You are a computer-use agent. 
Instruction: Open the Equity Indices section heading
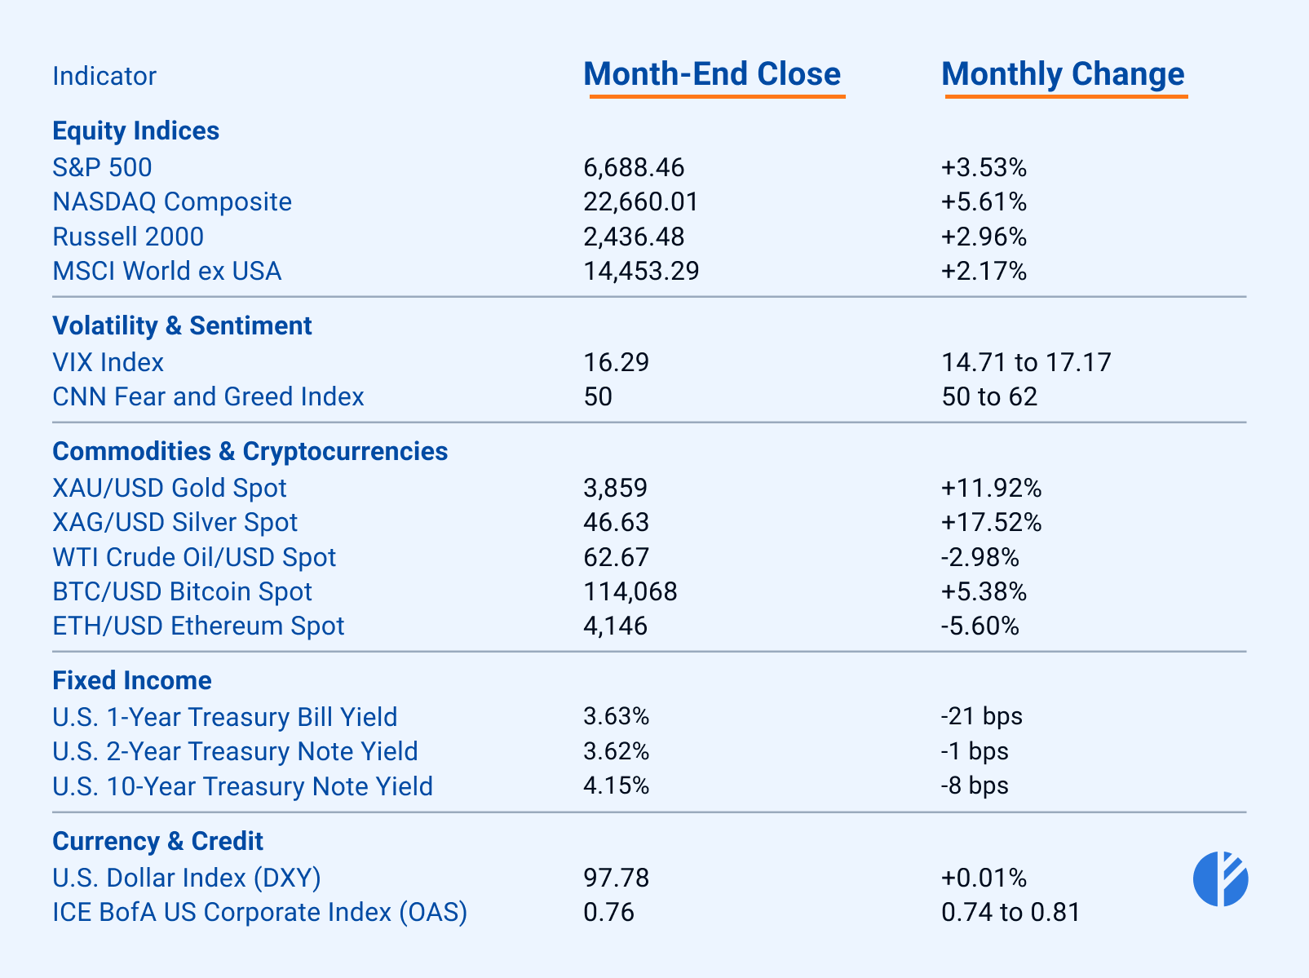point(135,131)
